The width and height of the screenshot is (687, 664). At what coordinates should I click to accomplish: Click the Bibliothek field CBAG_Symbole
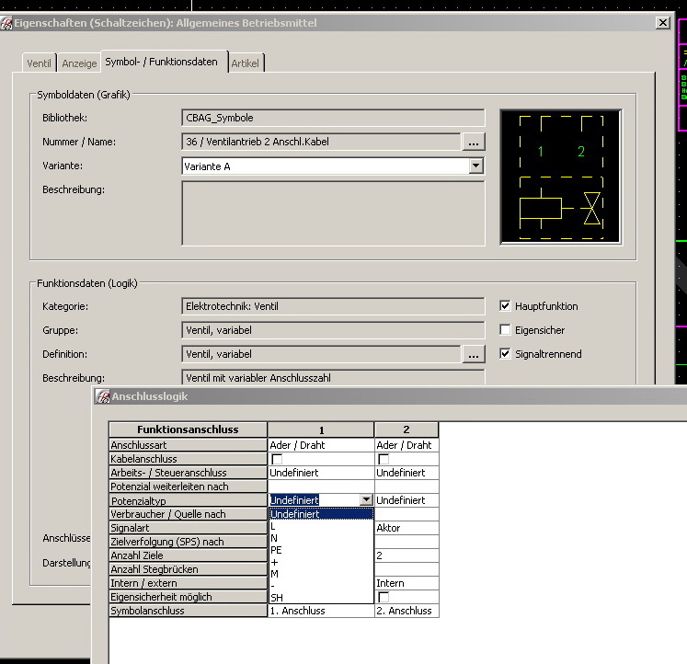coord(333,118)
